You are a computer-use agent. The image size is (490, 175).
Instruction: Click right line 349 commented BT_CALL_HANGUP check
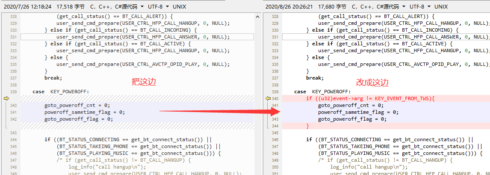(385, 160)
